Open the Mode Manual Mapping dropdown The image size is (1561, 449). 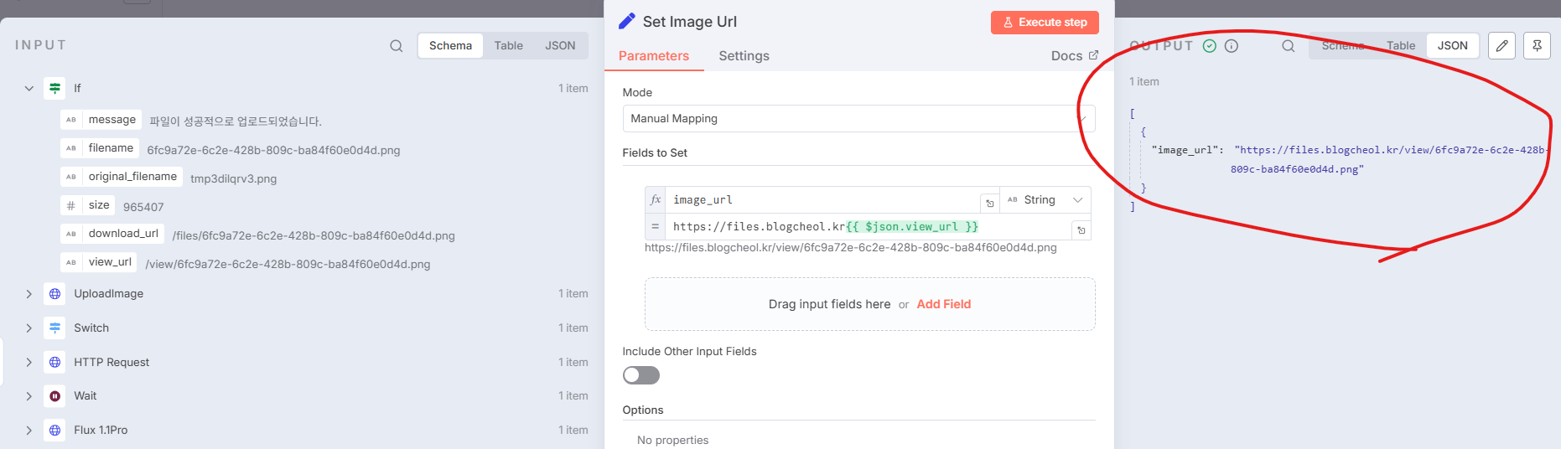click(858, 119)
